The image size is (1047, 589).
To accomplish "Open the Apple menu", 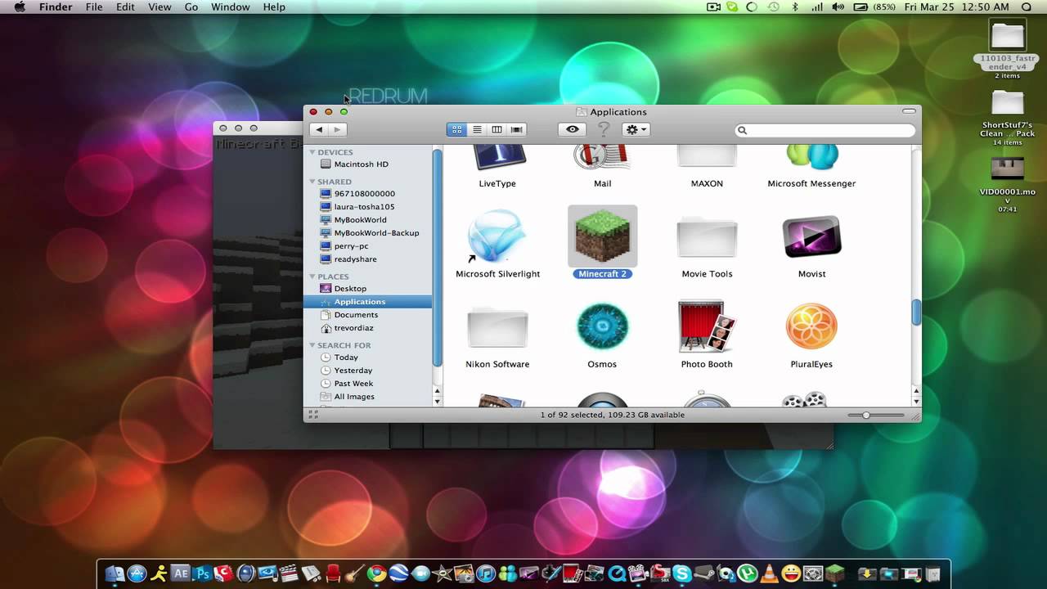I will [x=19, y=7].
